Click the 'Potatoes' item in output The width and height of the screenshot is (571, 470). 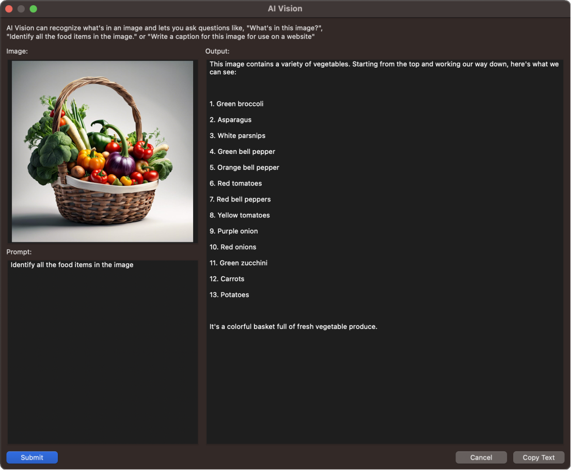(x=229, y=294)
